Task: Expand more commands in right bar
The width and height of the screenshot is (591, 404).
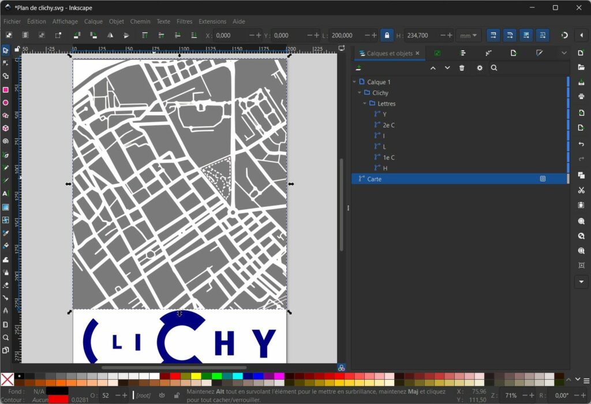Action: click(x=581, y=282)
